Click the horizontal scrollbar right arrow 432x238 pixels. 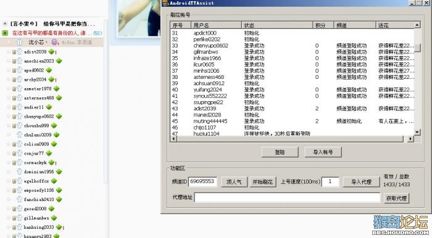point(411,139)
